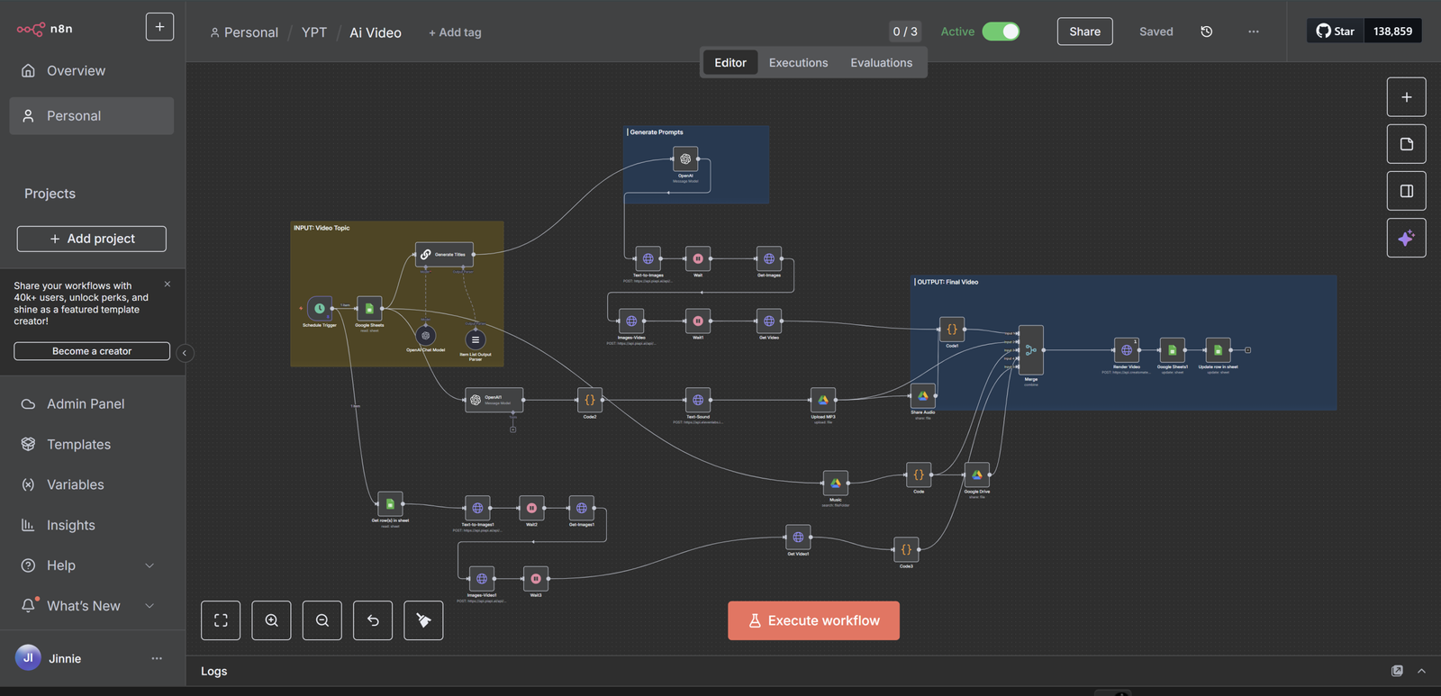
Task: Zoom in on the workflow canvas
Action: (271, 620)
